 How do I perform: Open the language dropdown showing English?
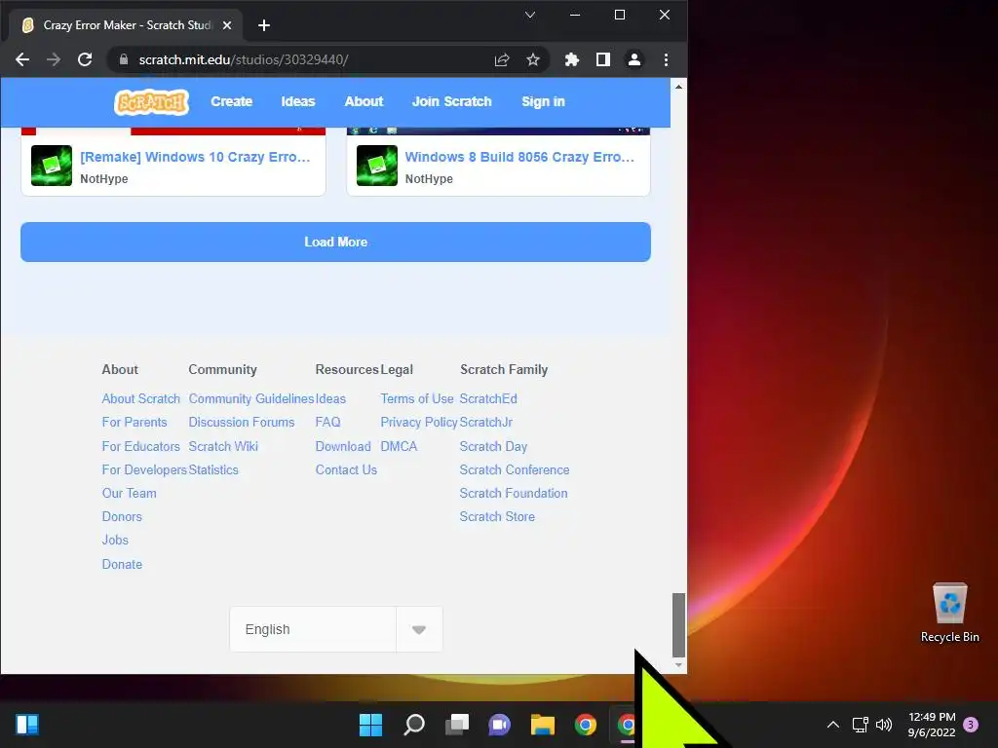(x=336, y=629)
